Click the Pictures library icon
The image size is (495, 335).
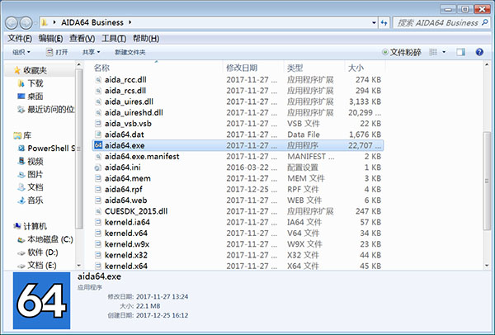point(21,174)
